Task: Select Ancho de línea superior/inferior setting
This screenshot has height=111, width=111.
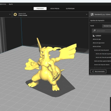Action: [x=103, y=61]
